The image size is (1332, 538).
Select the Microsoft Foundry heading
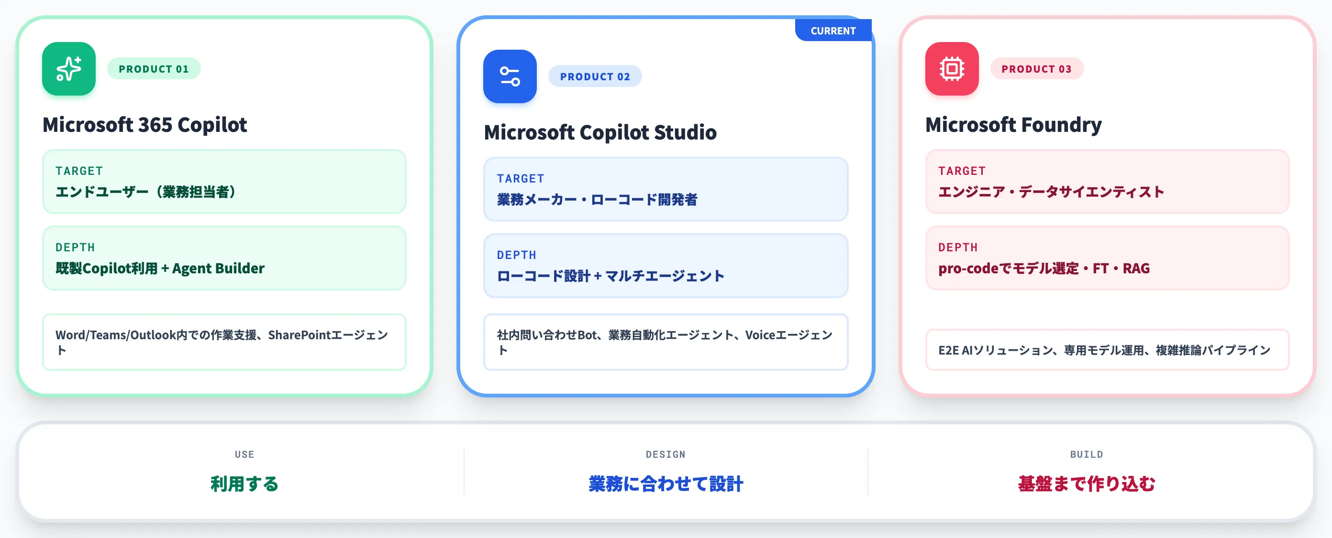tap(1013, 124)
